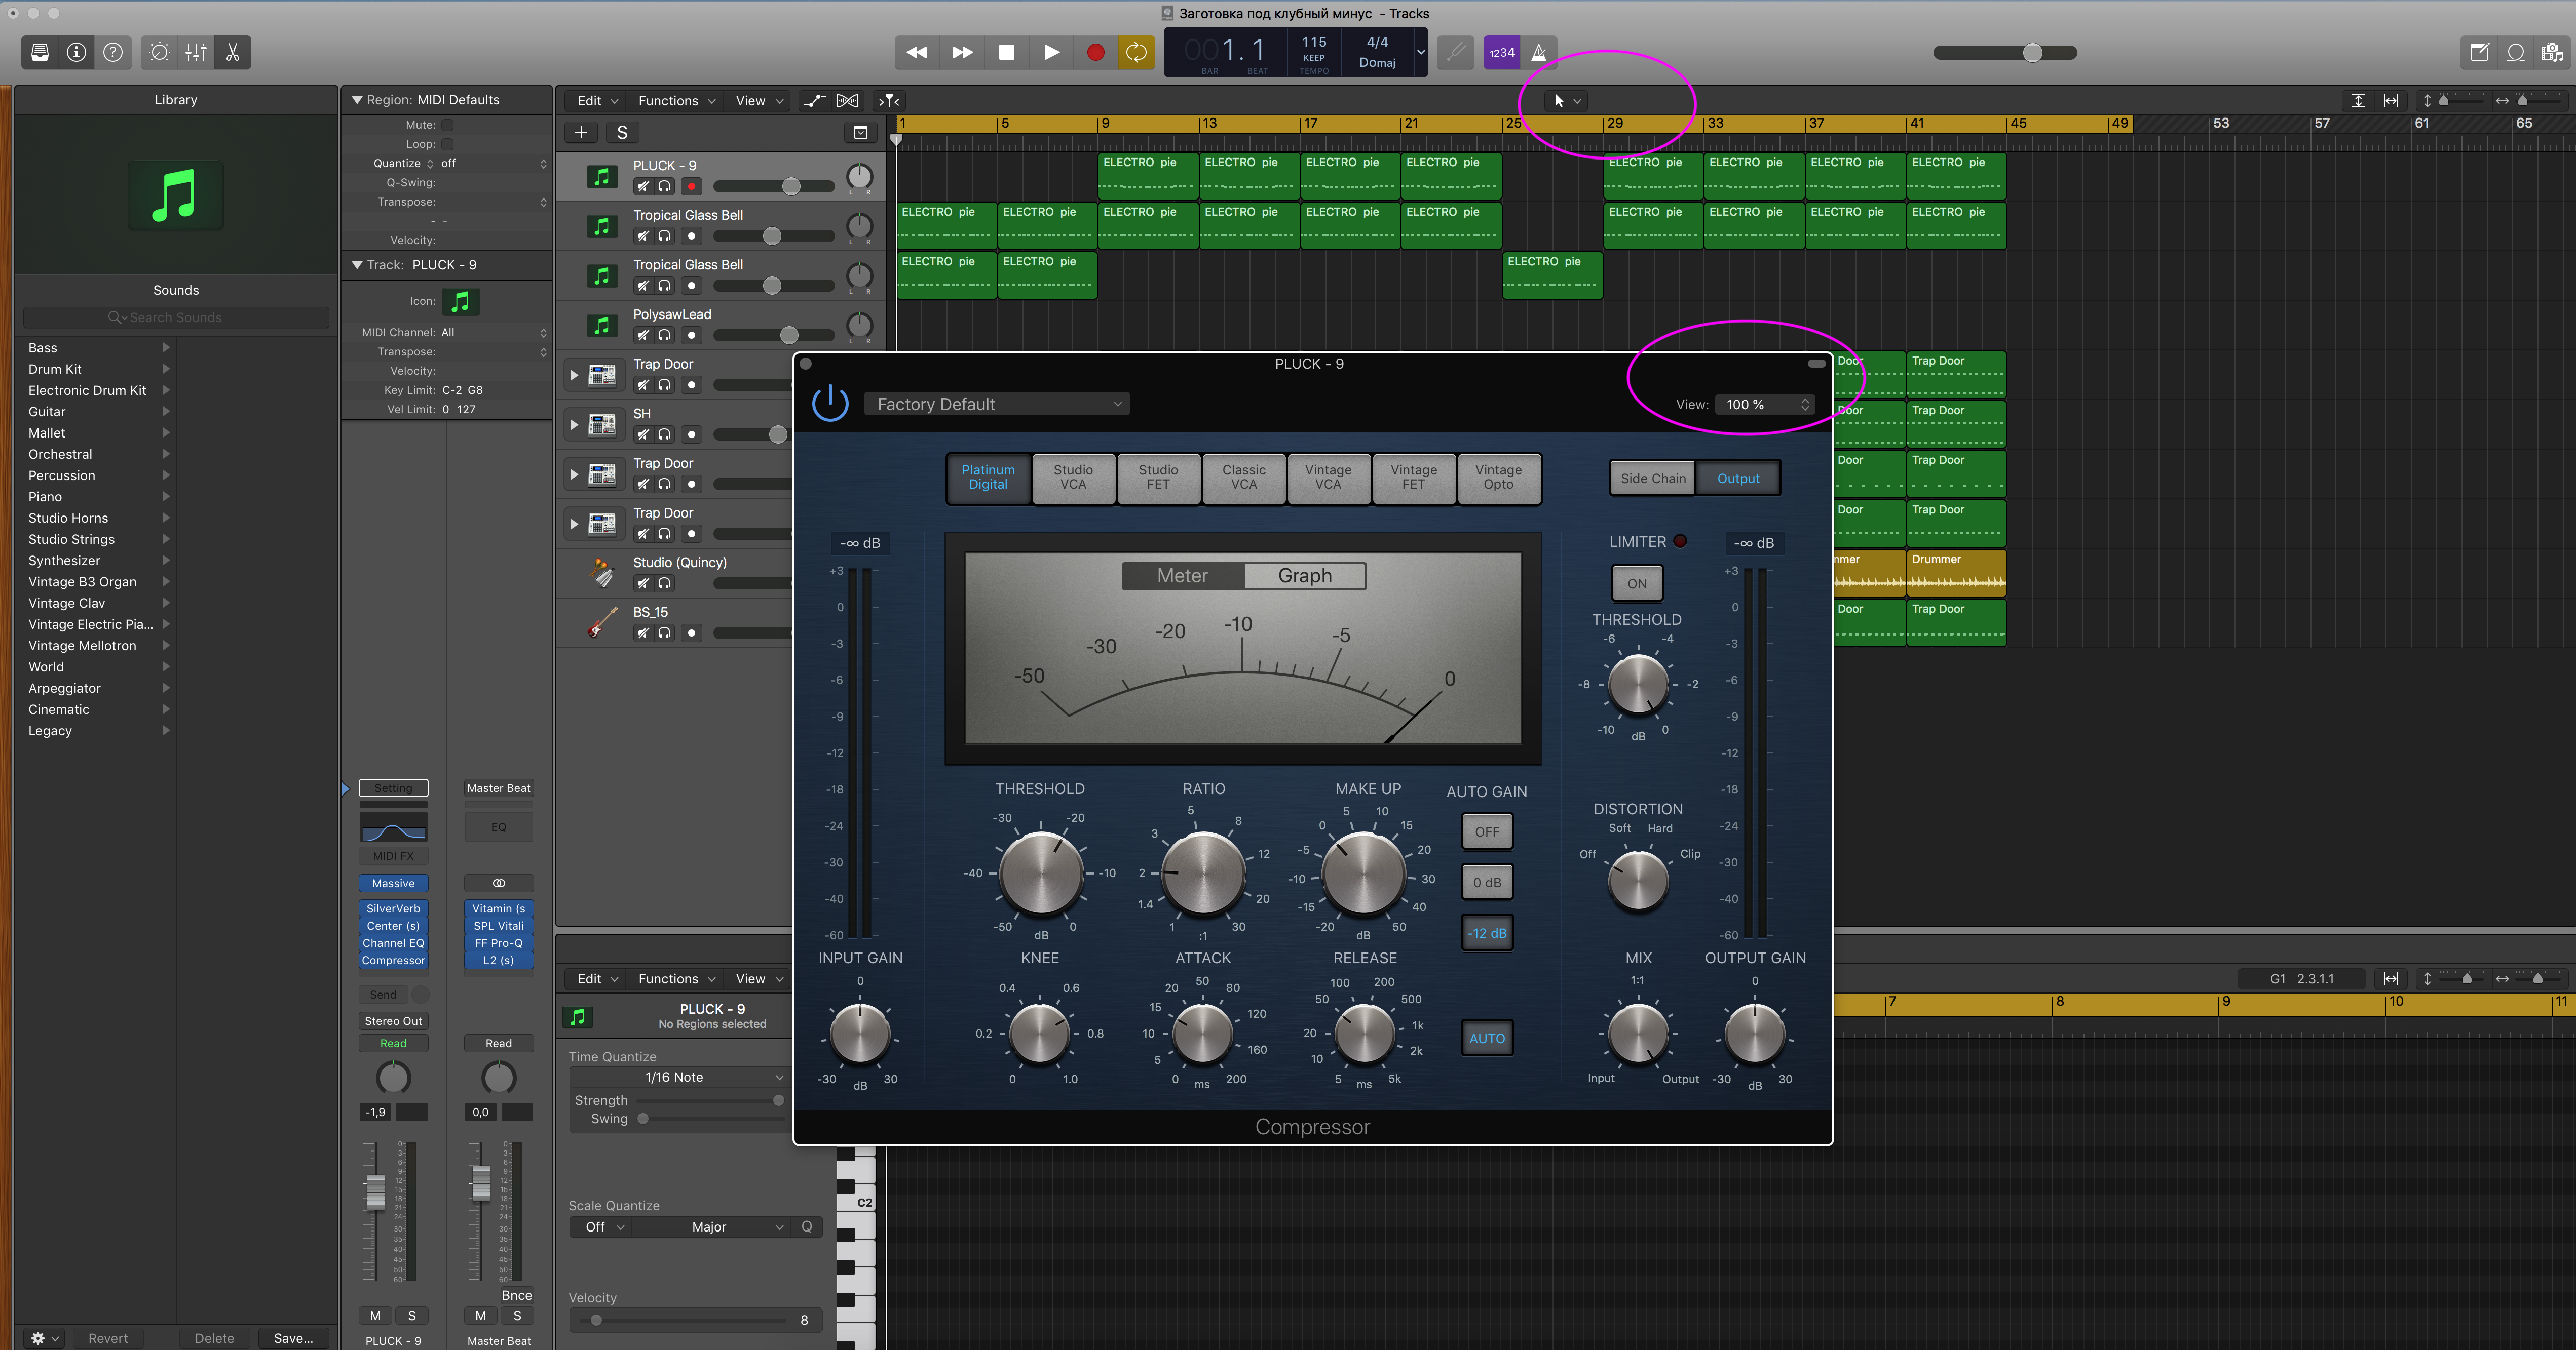The height and width of the screenshot is (1350, 2576).
Task: Turn off the Compressor power button
Action: click(x=830, y=404)
